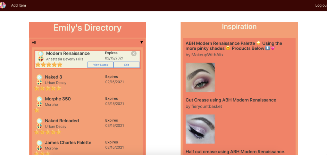Click the Emily's Directory heading
Viewport: 327px width, 155px height.
coord(87,28)
